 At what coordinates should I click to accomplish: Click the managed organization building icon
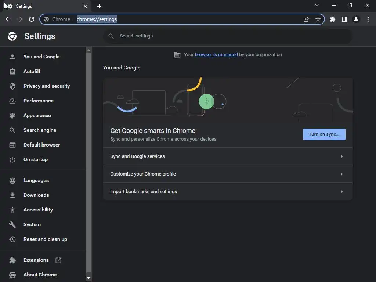(x=177, y=55)
